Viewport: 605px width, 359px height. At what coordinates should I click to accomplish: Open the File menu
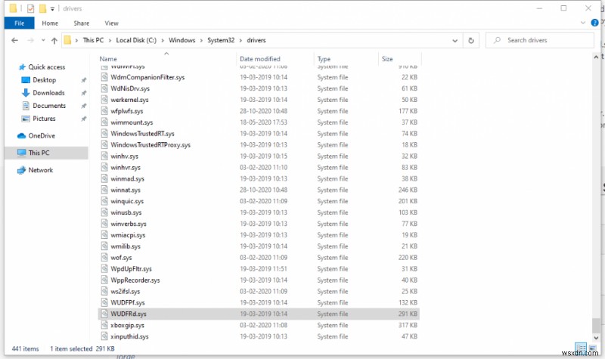20,23
